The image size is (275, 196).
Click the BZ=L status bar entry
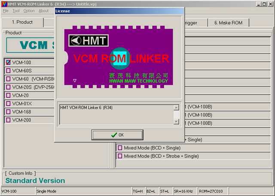152,191
